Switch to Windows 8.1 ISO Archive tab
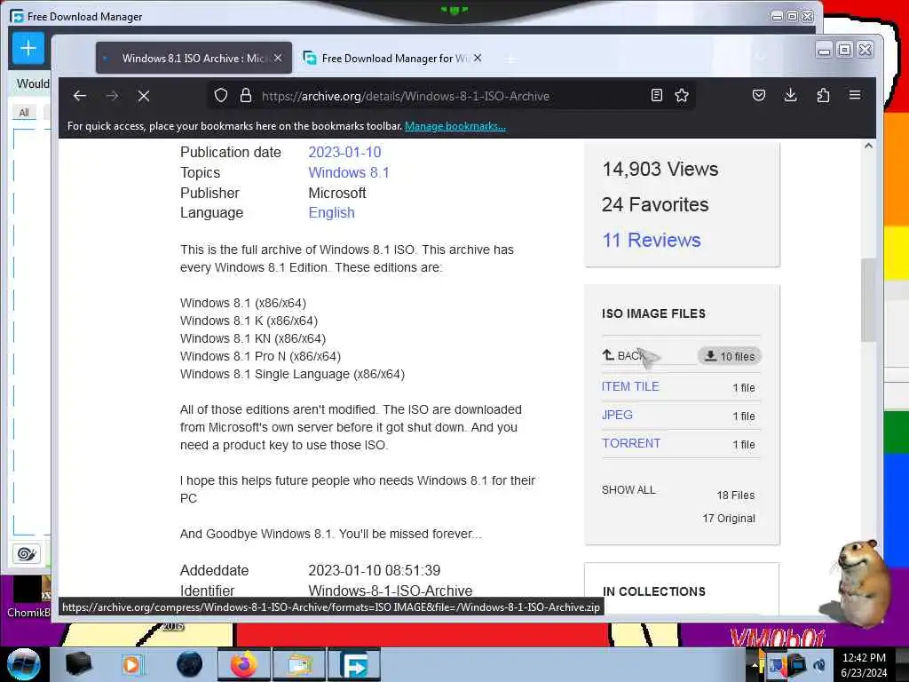Screen dimensions: 909x682 [x=194, y=58]
